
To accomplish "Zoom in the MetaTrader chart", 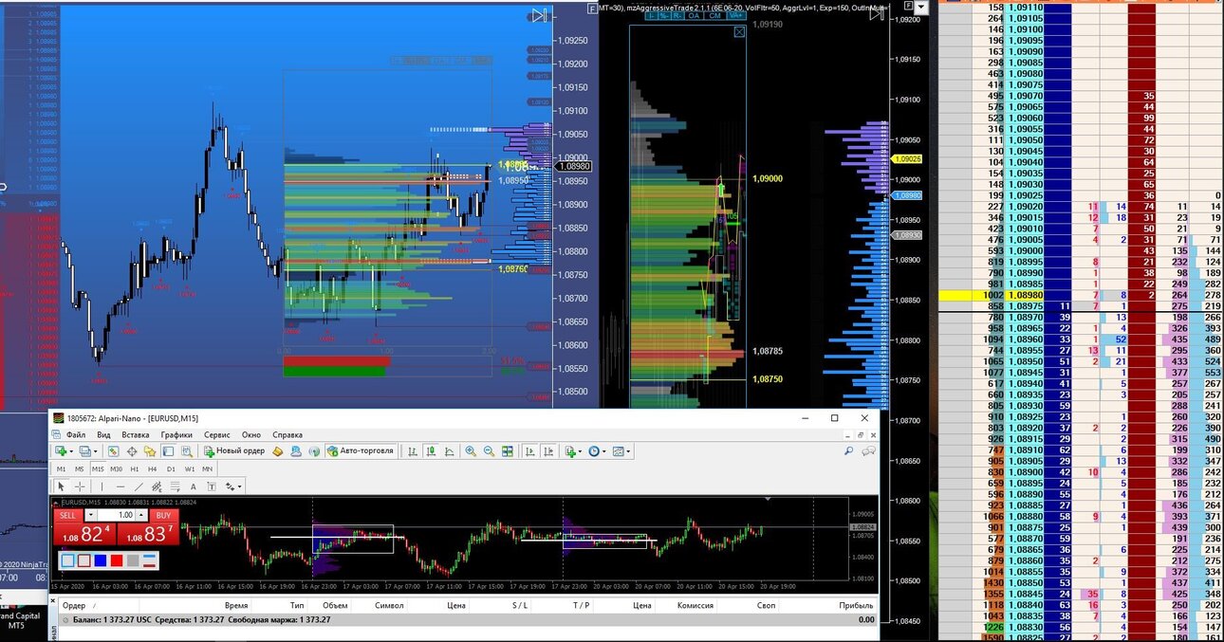I will (470, 450).
